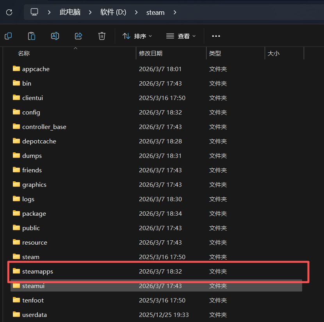Click date 2026/3/7 18:01
324x322 pixels.
(x=160, y=69)
